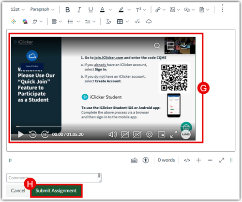This screenshot has height=202, width=242.
Task: Click the equation editor icon
Action: pyautogui.click(x=137, y=22)
